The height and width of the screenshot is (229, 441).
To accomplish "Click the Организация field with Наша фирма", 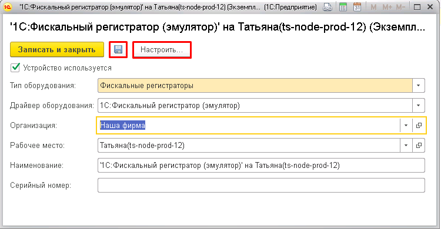I will pyautogui.click(x=249, y=125).
